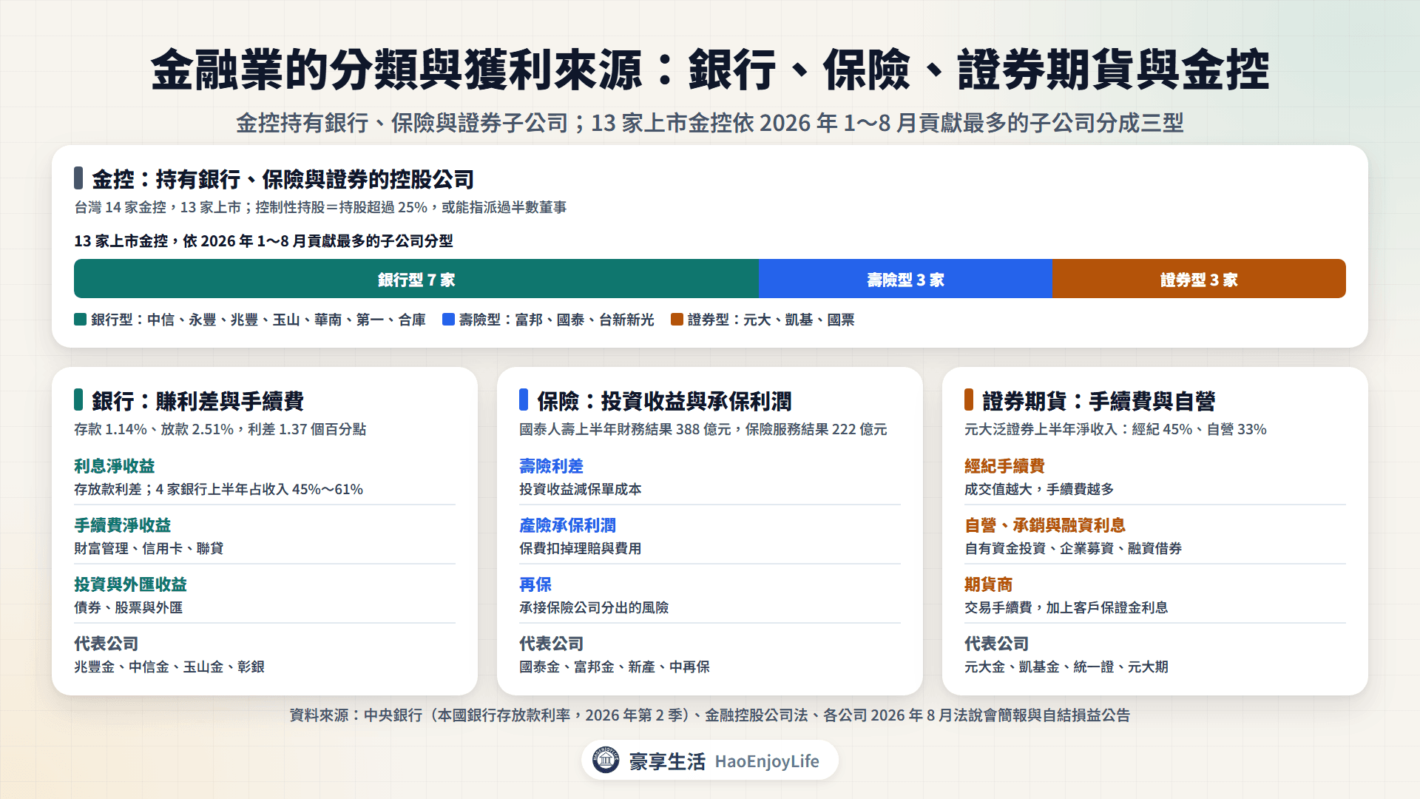Click the green 銀行型 7 家 bar segment
The height and width of the screenshot is (799, 1420).
tap(416, 279)
